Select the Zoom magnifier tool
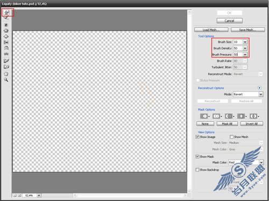Screen dimensions: 269x201 point(6,80)
